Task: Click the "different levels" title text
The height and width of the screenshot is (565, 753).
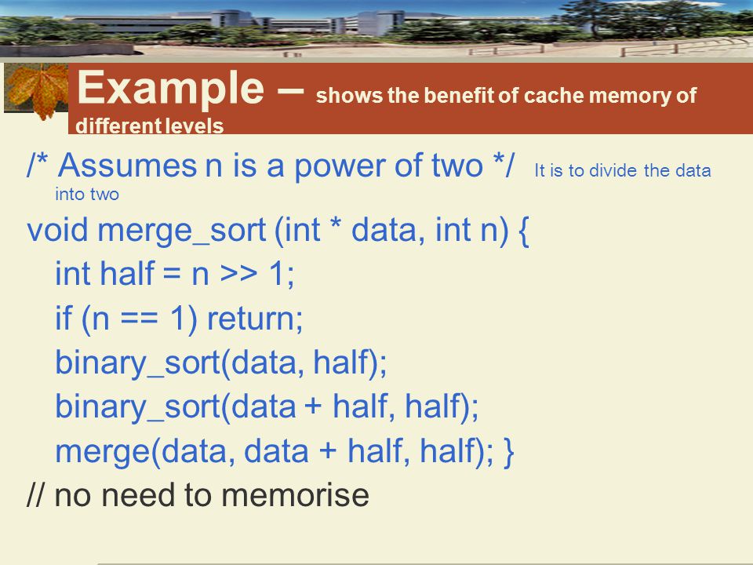Action: [149, 126]
